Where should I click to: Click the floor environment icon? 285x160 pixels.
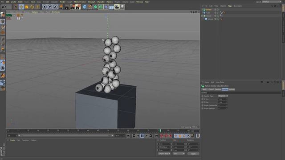point(111,7)
